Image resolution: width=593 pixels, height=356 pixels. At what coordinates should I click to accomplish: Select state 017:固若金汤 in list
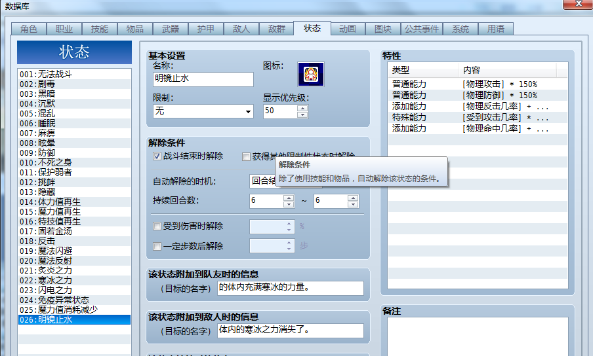[x=75, y=231]
